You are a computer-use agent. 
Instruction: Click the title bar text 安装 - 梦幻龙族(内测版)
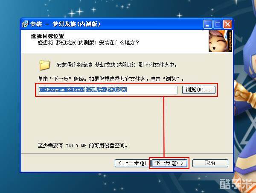click(65, 24)
